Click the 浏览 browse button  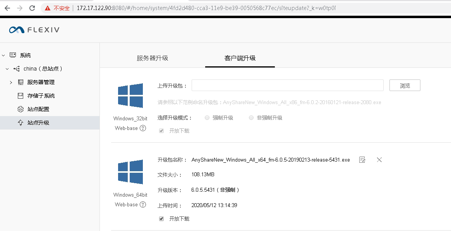coord(405,85)
